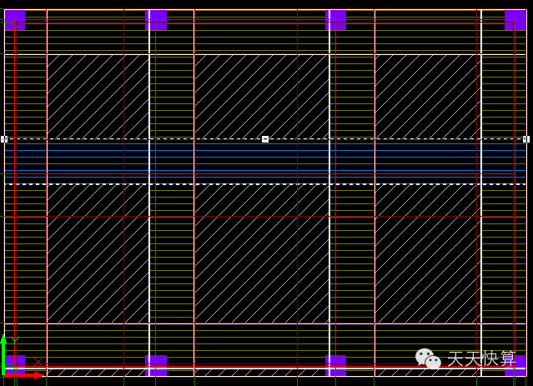Select the third purple column in bottom row
This screenshot has width=533, height=386.
336,366
